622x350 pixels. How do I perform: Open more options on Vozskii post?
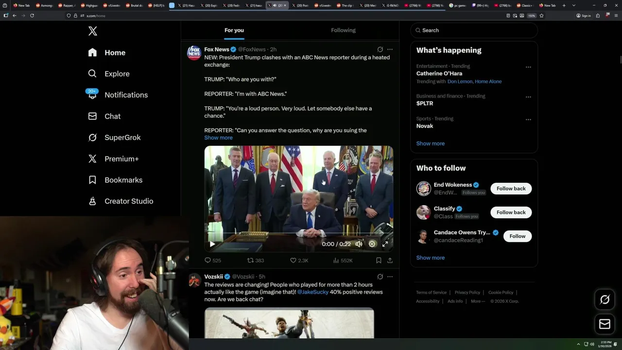[x=390, y=277]
